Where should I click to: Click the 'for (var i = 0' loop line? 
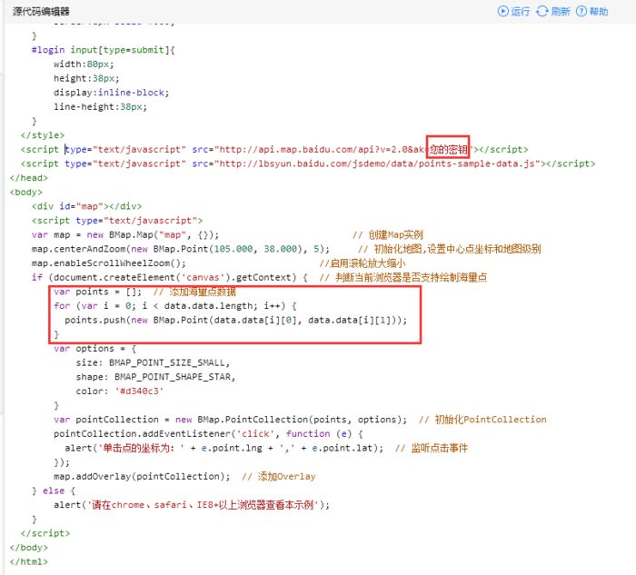(175, 306)
